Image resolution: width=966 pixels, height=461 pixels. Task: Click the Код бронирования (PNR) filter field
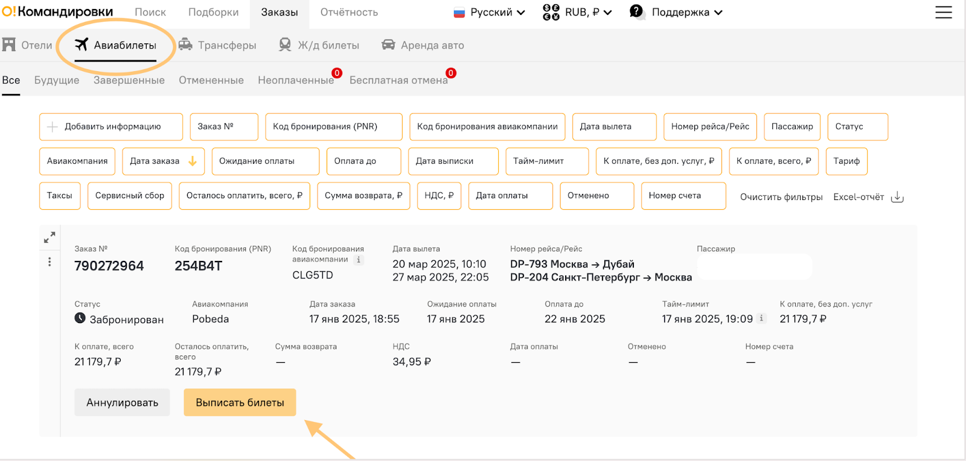(334, 127)
